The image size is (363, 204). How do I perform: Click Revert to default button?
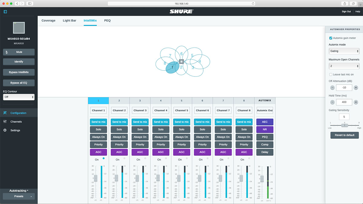pos(345,135)
